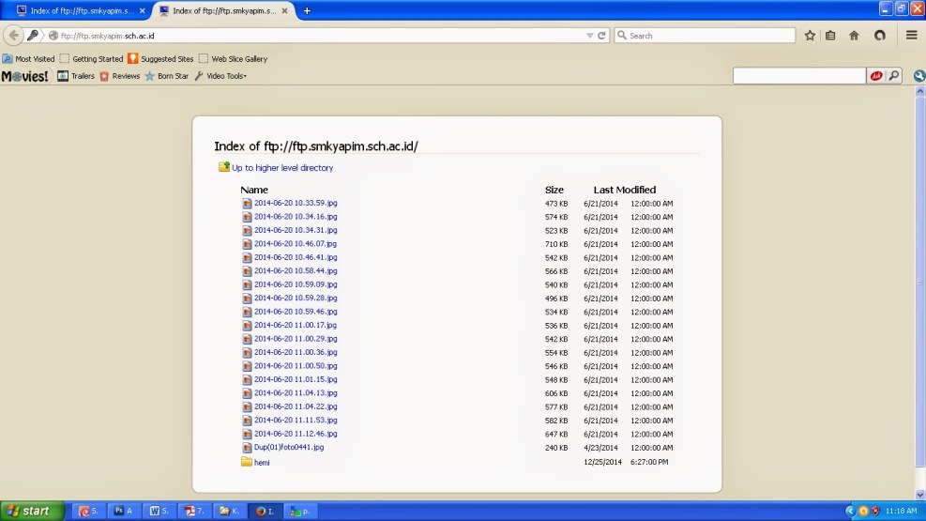The height and width of the screenshot is (521, 926).
Task: Click the red shield tray icon
Action: [x=875, y=511]
